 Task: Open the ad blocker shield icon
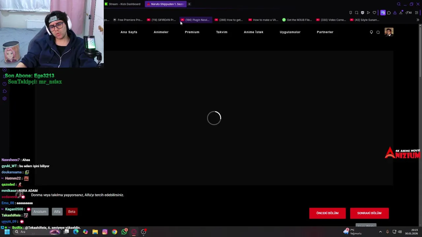pos(362,13)
